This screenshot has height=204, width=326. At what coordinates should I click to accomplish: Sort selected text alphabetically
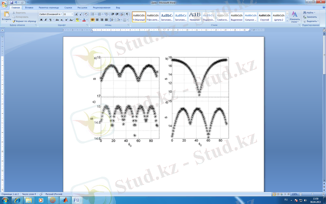(x=122, y=14)
